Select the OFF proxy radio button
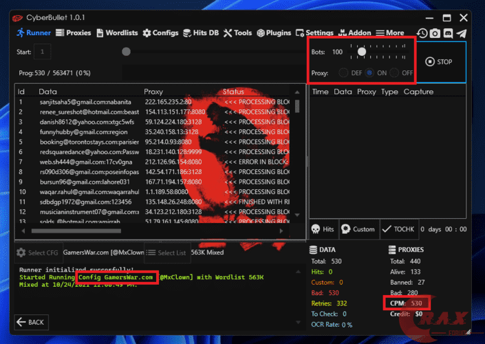Viewport: 485px width, 344px height. (394, 73)
